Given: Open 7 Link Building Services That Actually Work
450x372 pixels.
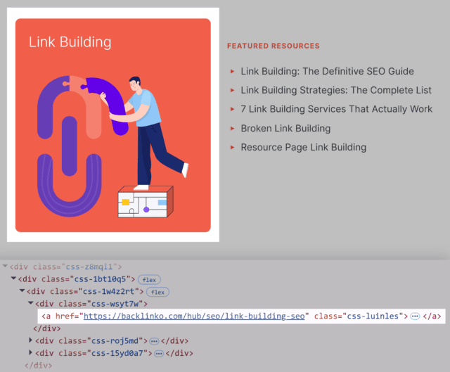Looking at the screenshot, I should pos(336,110).
